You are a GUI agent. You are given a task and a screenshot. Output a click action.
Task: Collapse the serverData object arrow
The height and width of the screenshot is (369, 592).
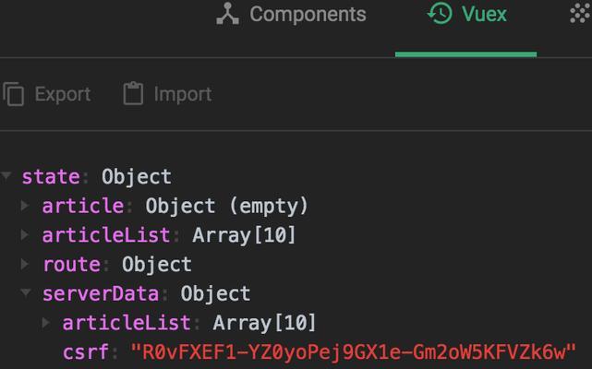tap(26, 292)
